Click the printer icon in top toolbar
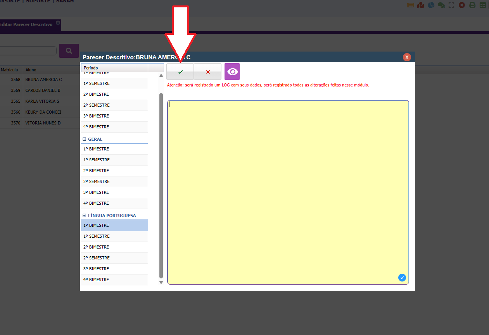 click(x=472, y=5)
